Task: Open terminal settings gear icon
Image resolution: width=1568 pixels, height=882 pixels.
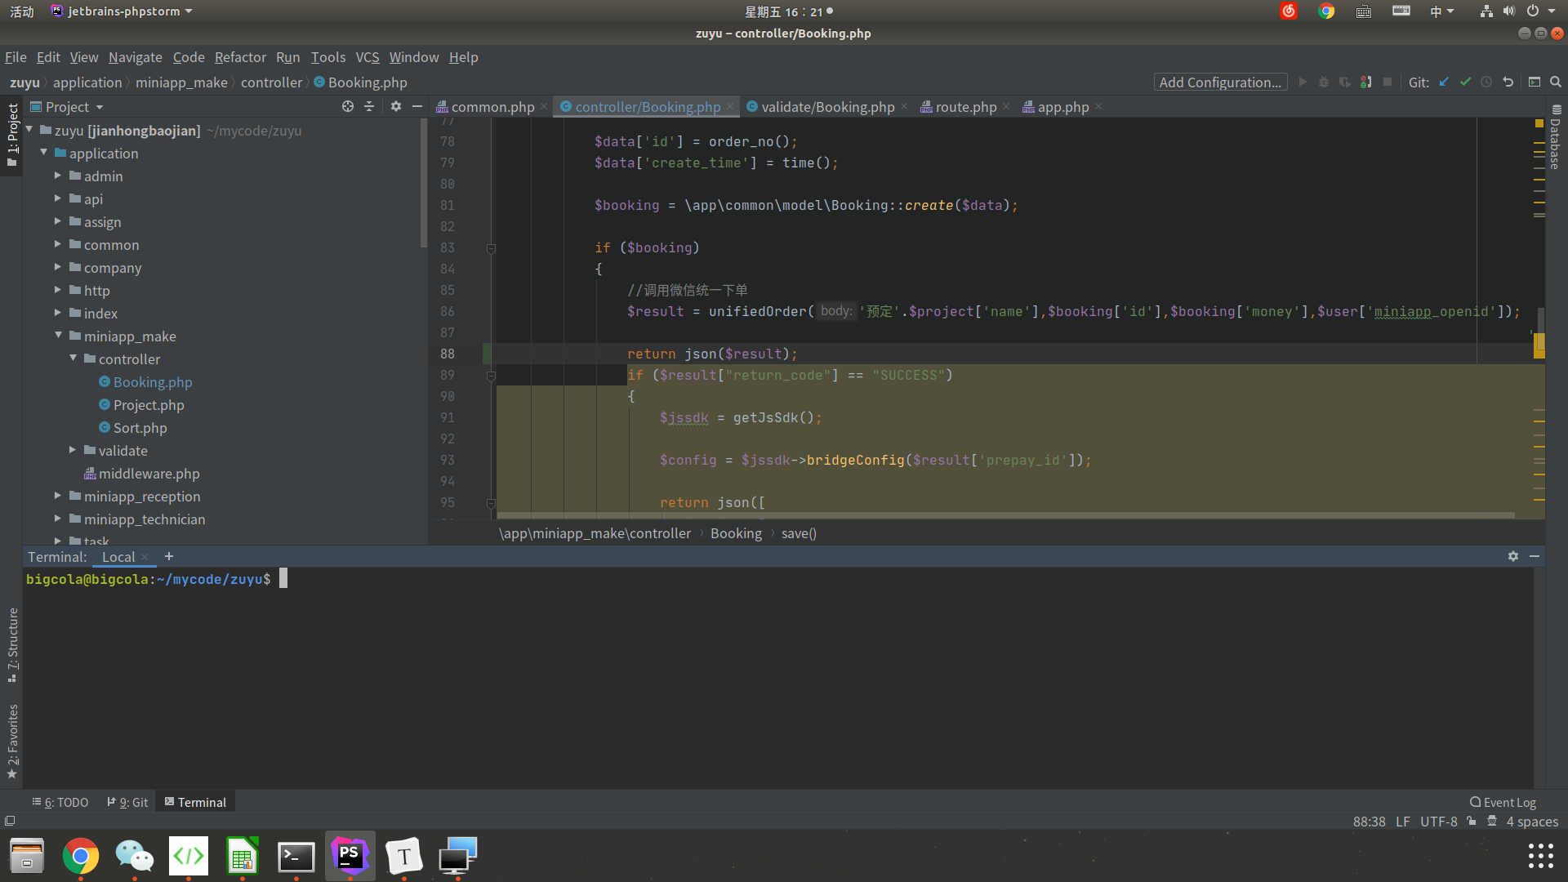Action: 1513,556
